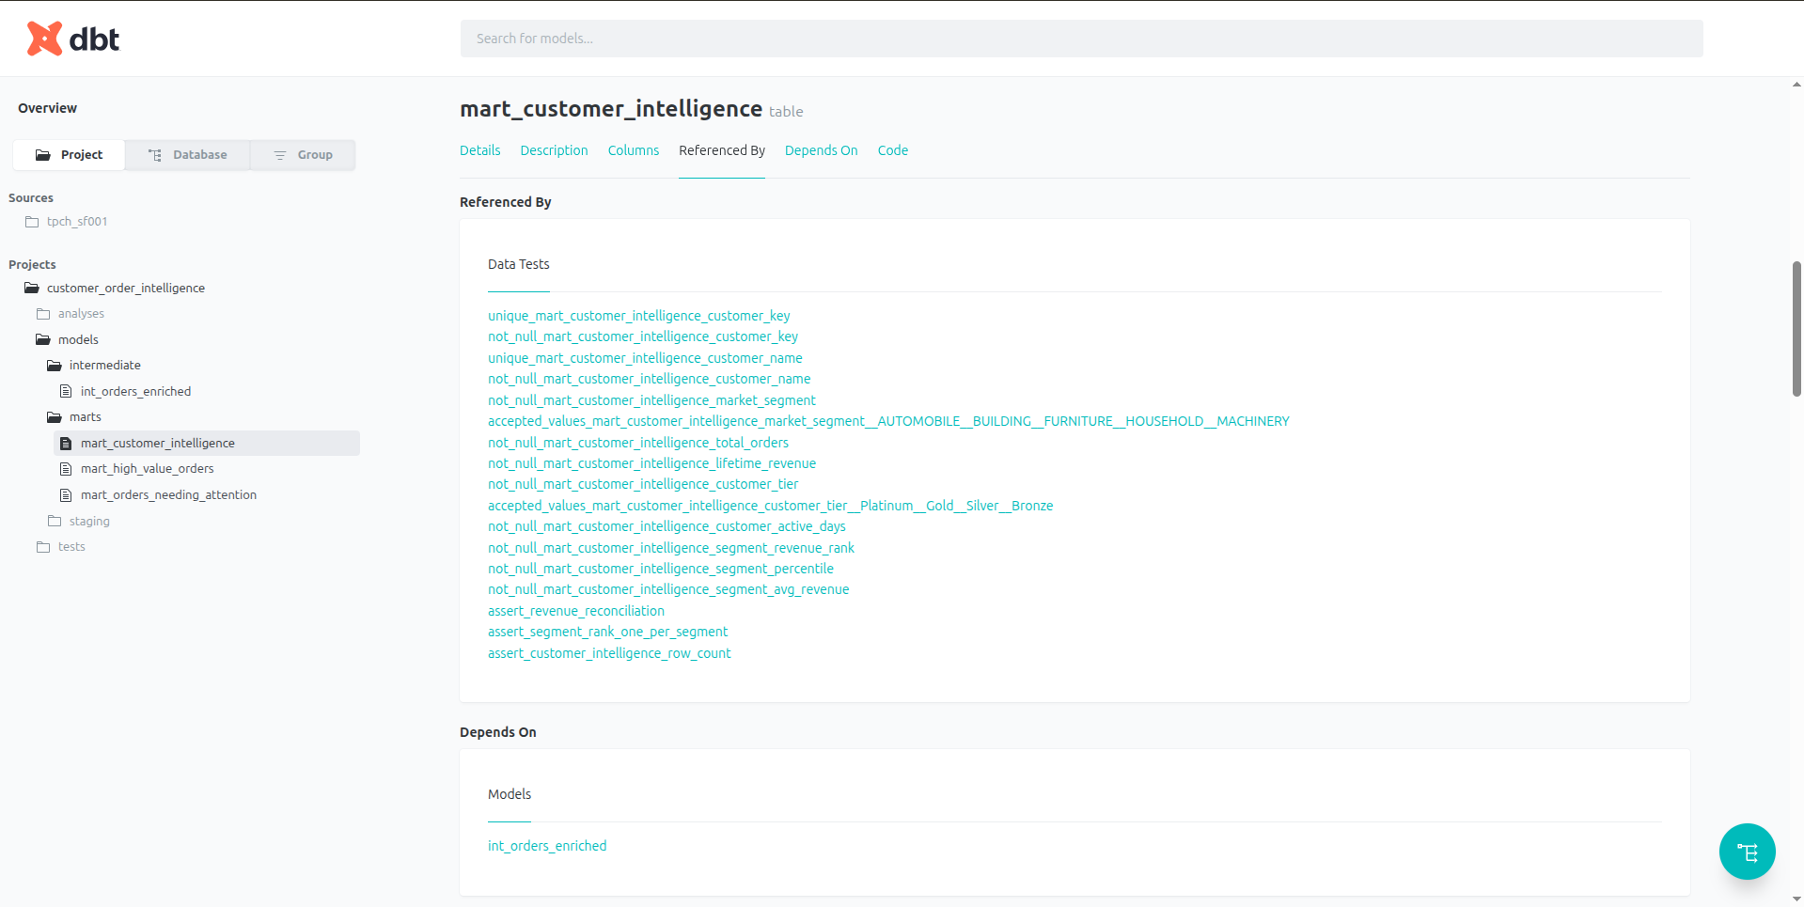This screenshot has width=1804, height=907.
Task: Open assert_revenue_reconciliation test
Action: pos(576,611)
